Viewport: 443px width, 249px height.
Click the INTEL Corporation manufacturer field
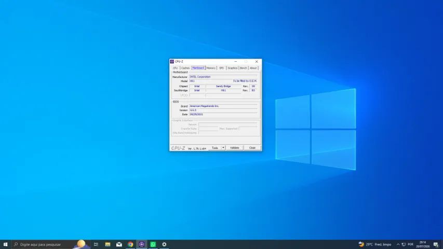click(x=223, y=77)
